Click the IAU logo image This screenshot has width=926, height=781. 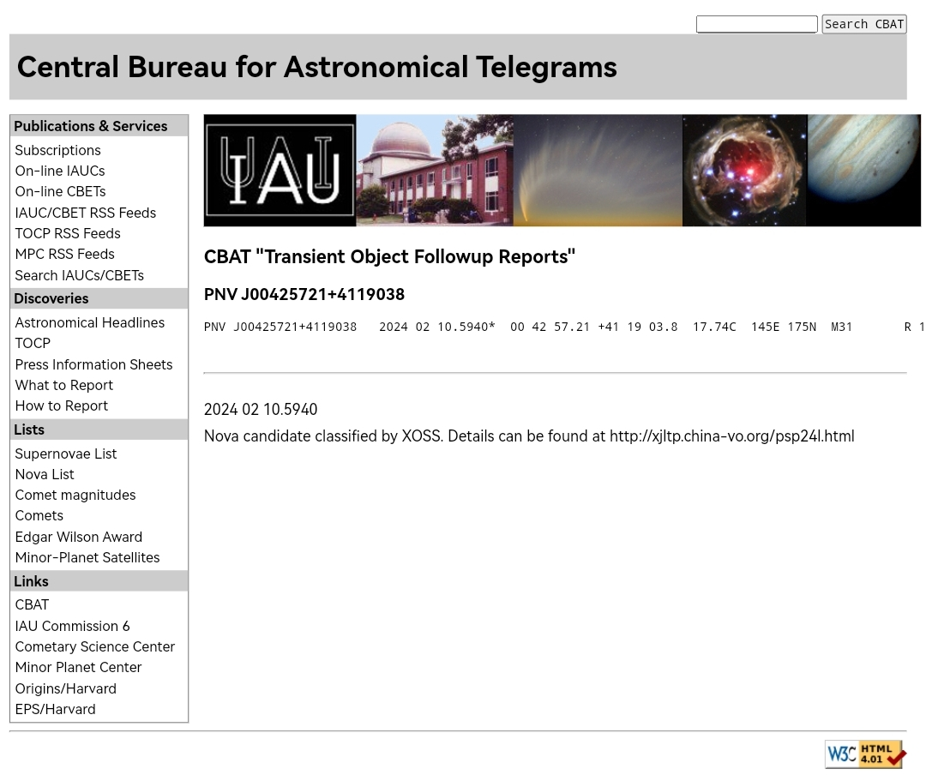coord(280,171)
